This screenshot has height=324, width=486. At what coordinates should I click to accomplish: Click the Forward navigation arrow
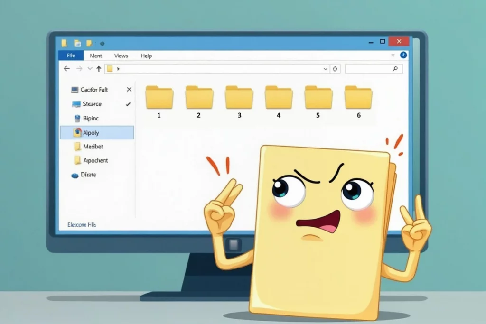79,69
